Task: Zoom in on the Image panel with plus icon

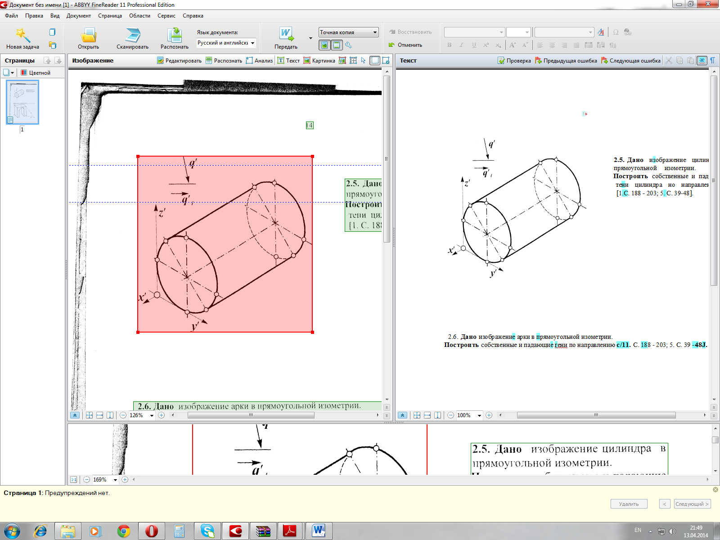Action: (x=161, y=415)
